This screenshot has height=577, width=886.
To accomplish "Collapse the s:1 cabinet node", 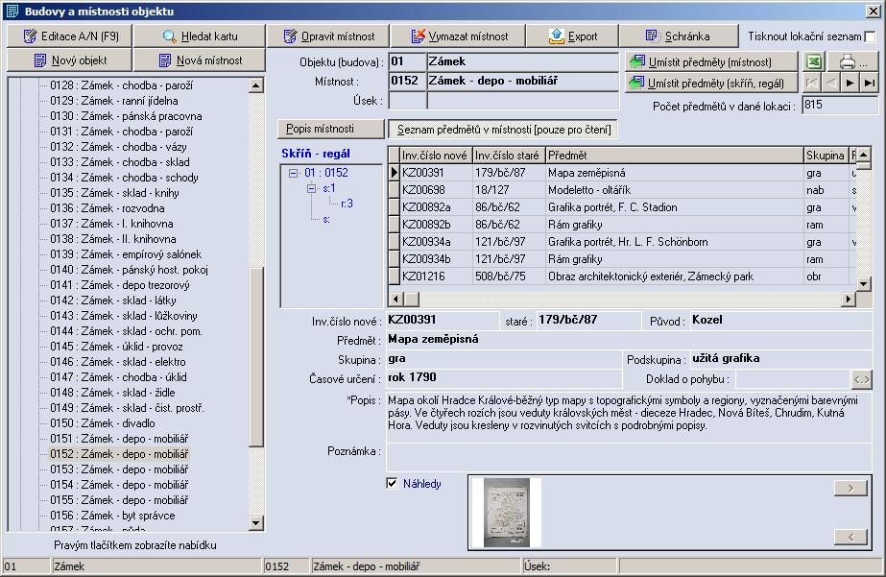I will (x=311, y=189).
